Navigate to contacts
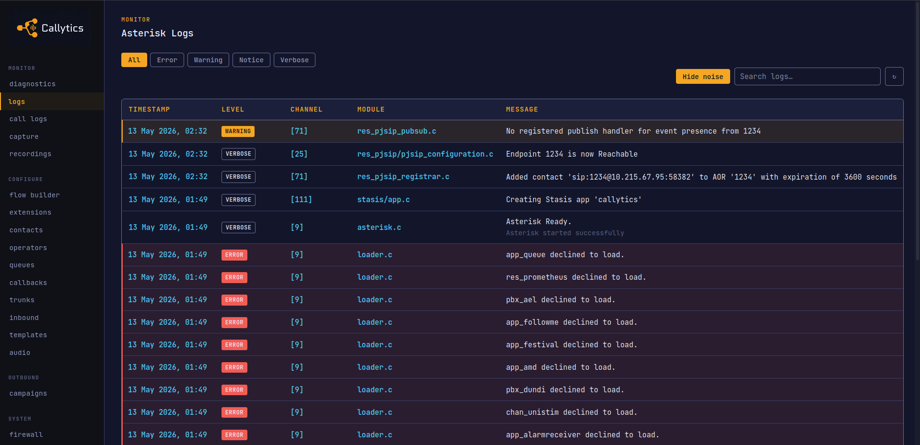 coord(52,230)
